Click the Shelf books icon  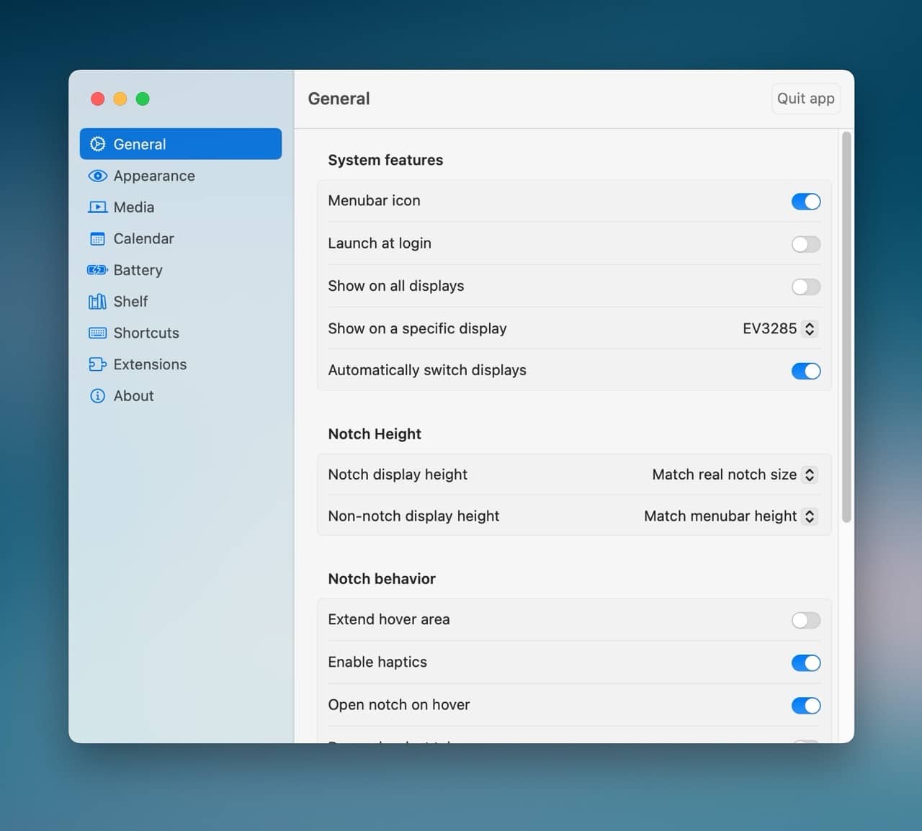pos(97,302)
